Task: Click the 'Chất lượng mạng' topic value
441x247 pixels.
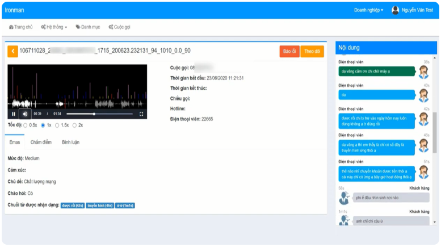Action: tap(40, 182)
